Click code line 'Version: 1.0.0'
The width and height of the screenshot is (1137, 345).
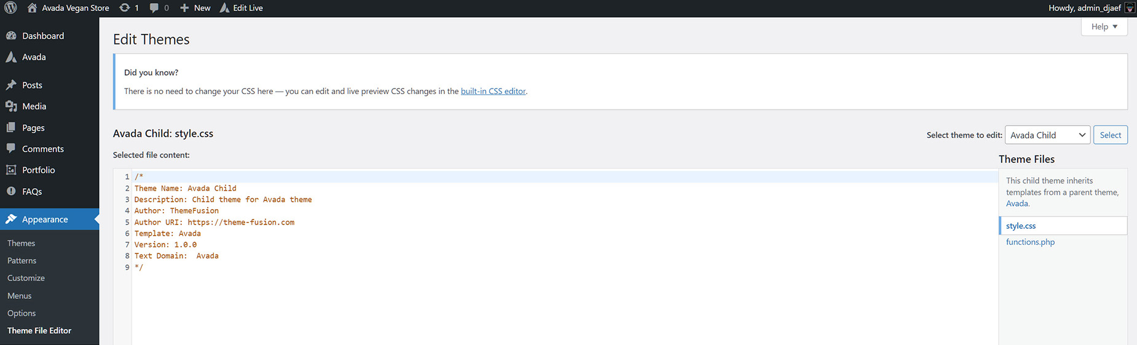click(x=165, y=244)
